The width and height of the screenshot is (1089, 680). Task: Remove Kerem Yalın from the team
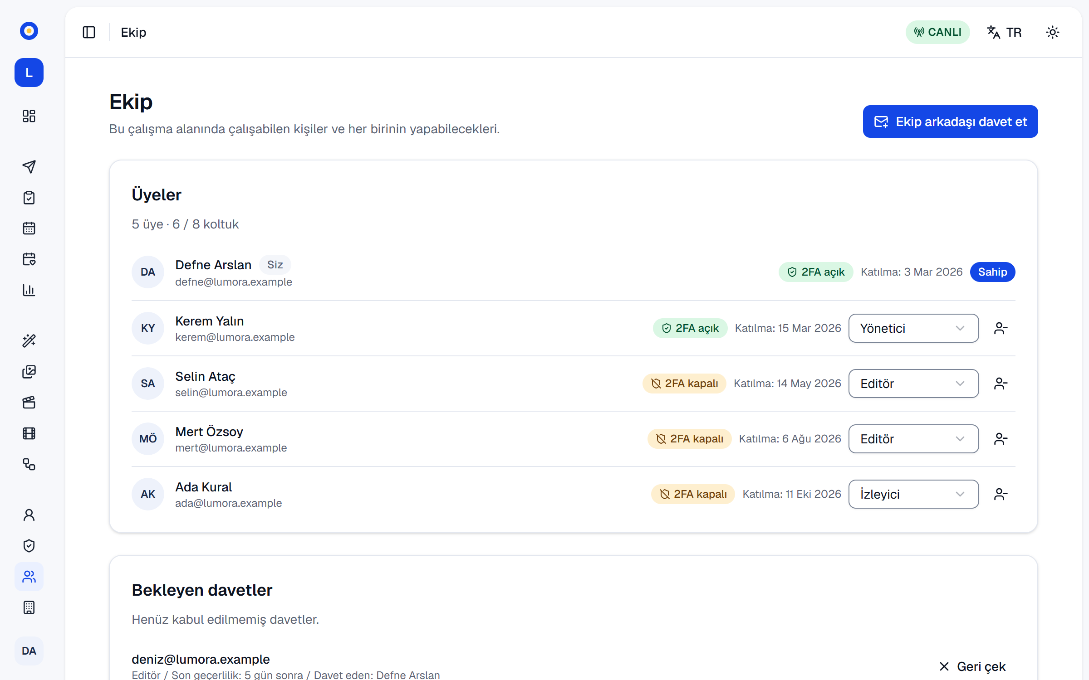coord(1001,328)
